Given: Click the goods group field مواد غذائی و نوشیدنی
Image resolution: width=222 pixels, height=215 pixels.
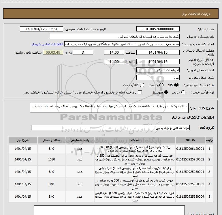Looking at the screenshot, I should pos(110,128).
